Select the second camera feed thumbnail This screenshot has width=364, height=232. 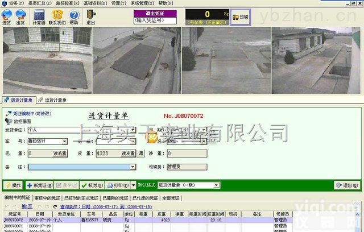(137, 60)
